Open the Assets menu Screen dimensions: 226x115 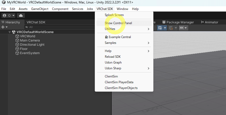(23, 9)
